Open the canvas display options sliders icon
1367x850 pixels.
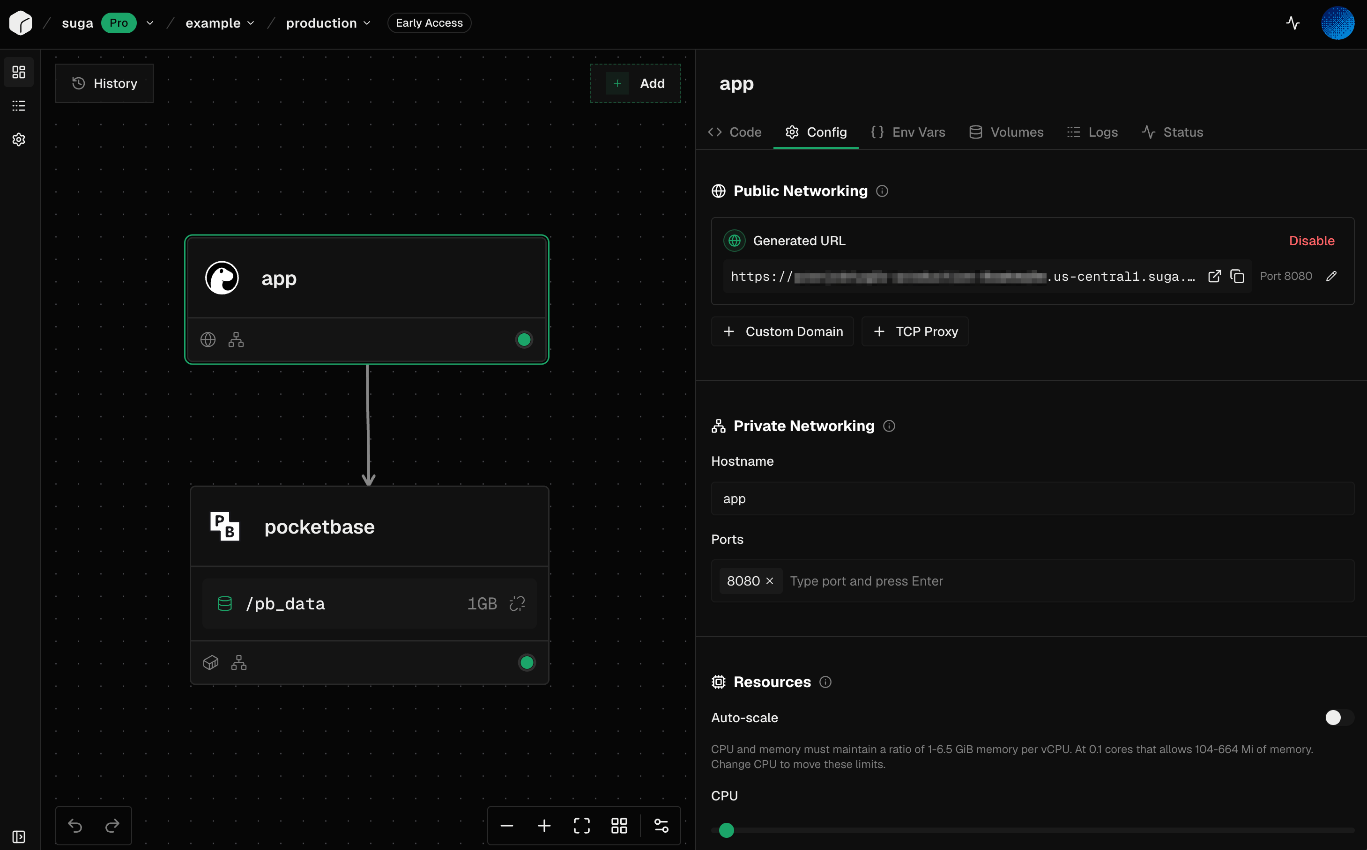click(661, 825)
